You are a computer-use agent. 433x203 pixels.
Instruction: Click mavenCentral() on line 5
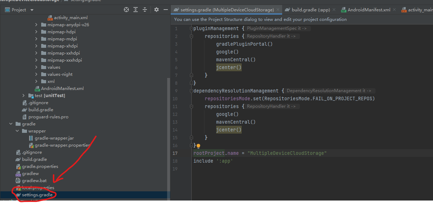coord(236,60)
